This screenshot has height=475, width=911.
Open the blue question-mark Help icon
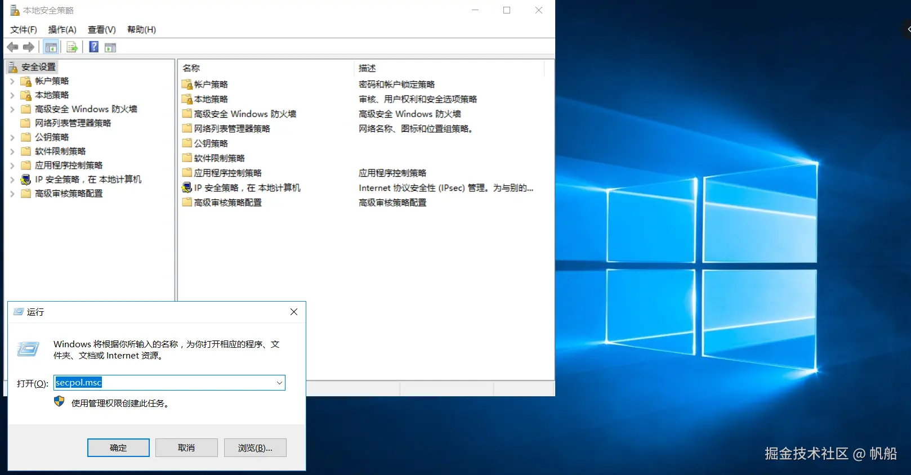[x=94, y=47]
